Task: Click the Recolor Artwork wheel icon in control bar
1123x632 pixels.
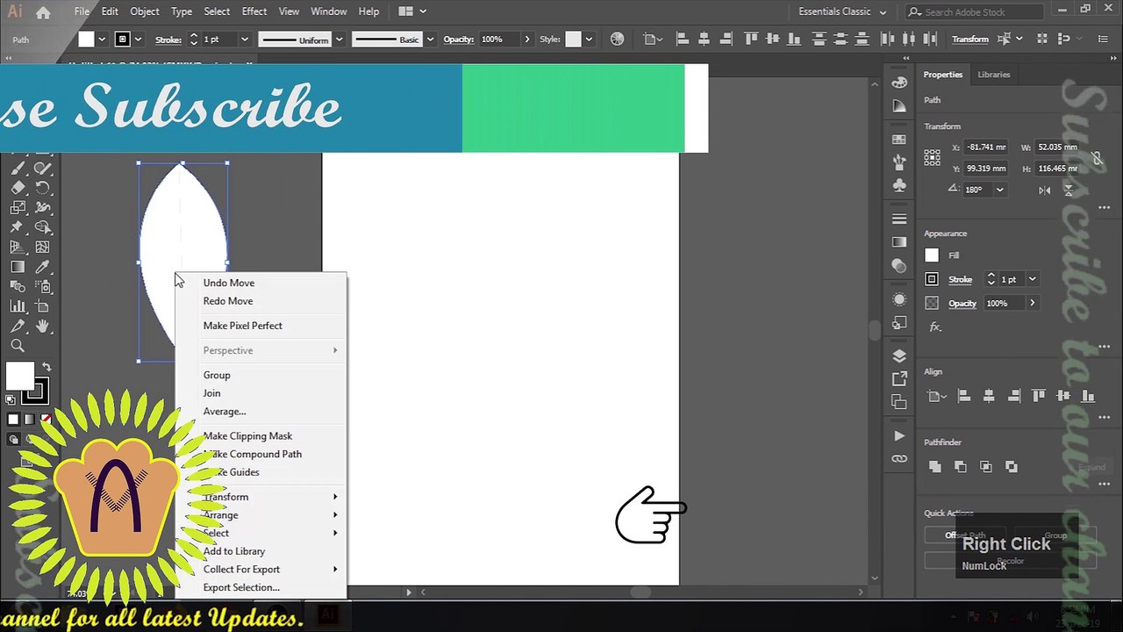Action: click(618, 39)
